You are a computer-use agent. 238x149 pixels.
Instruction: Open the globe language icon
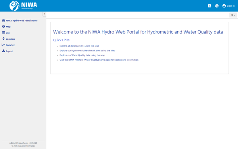click(217, 6)
